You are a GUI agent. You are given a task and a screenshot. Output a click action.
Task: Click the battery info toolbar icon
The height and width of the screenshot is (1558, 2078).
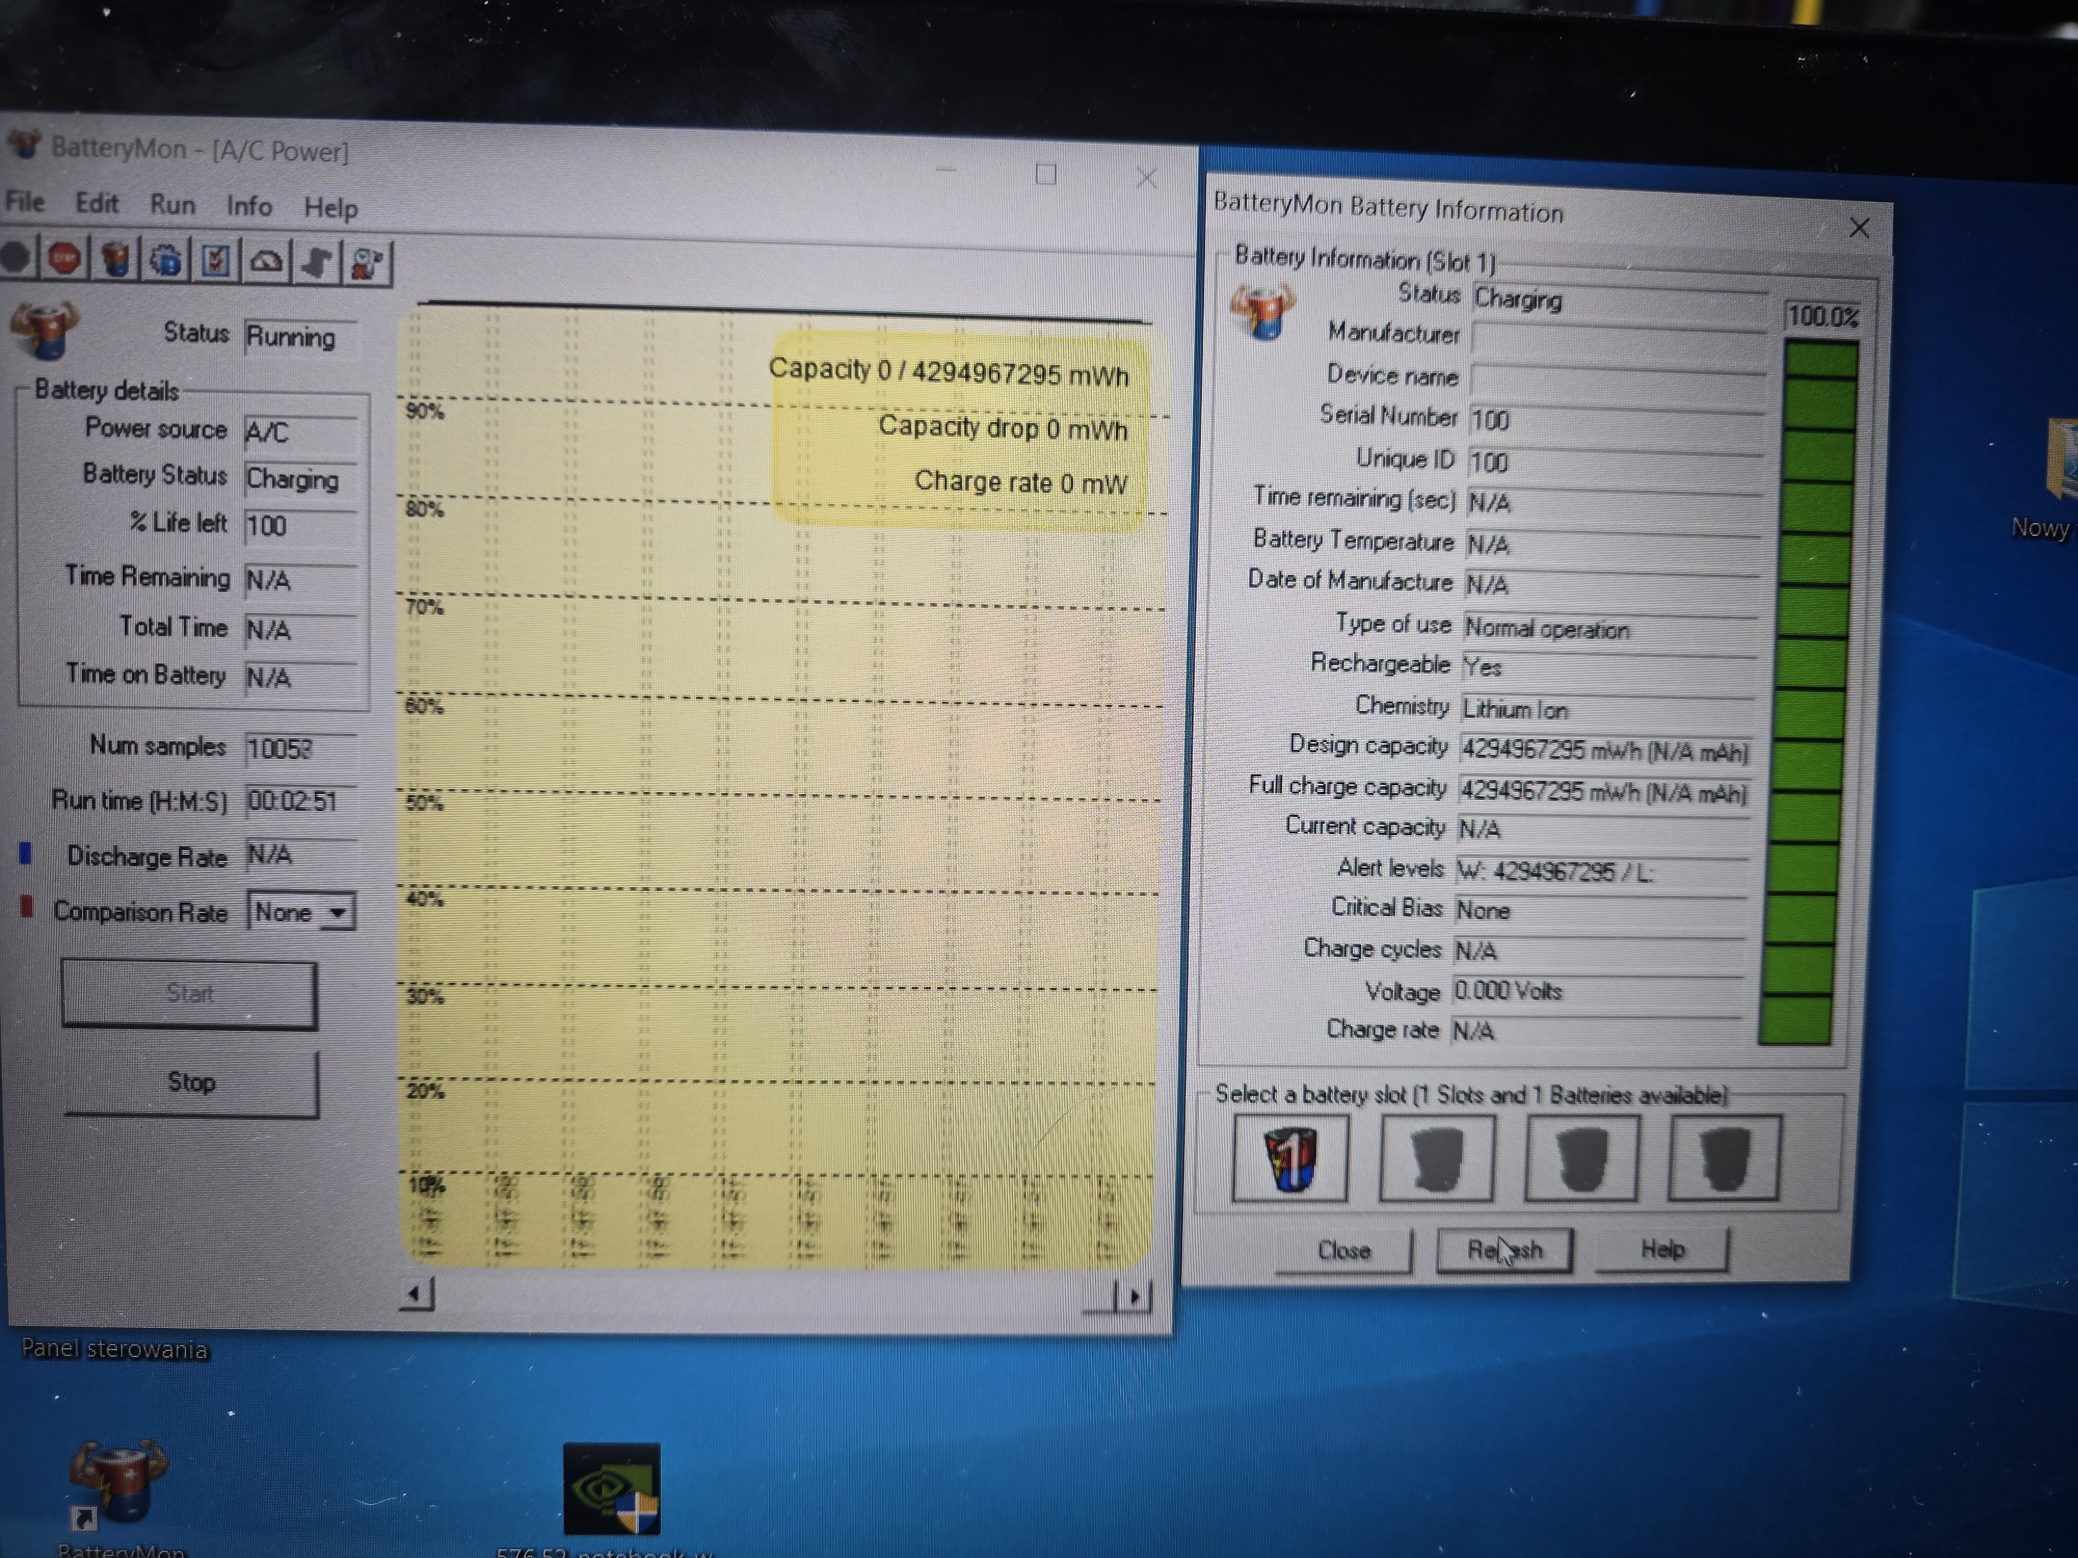115,260
